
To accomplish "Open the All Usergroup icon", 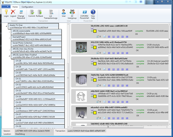I will pyautogui.click(x=72, y=12).
